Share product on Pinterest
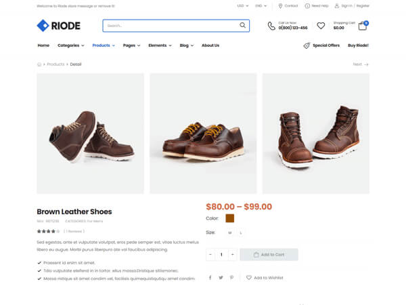 pos(231,277)
